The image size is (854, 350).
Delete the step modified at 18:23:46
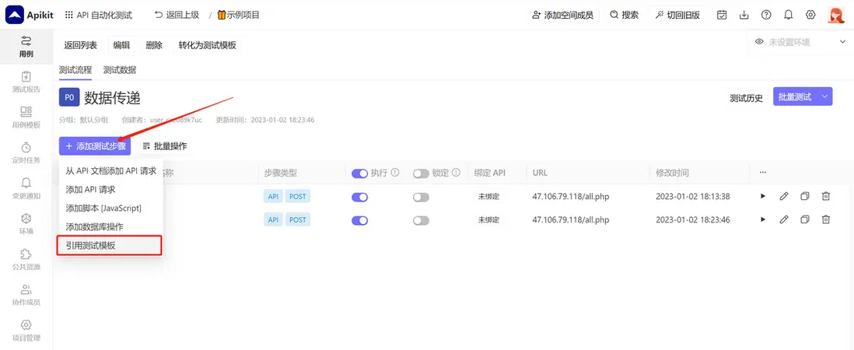[x=826, y=219]
